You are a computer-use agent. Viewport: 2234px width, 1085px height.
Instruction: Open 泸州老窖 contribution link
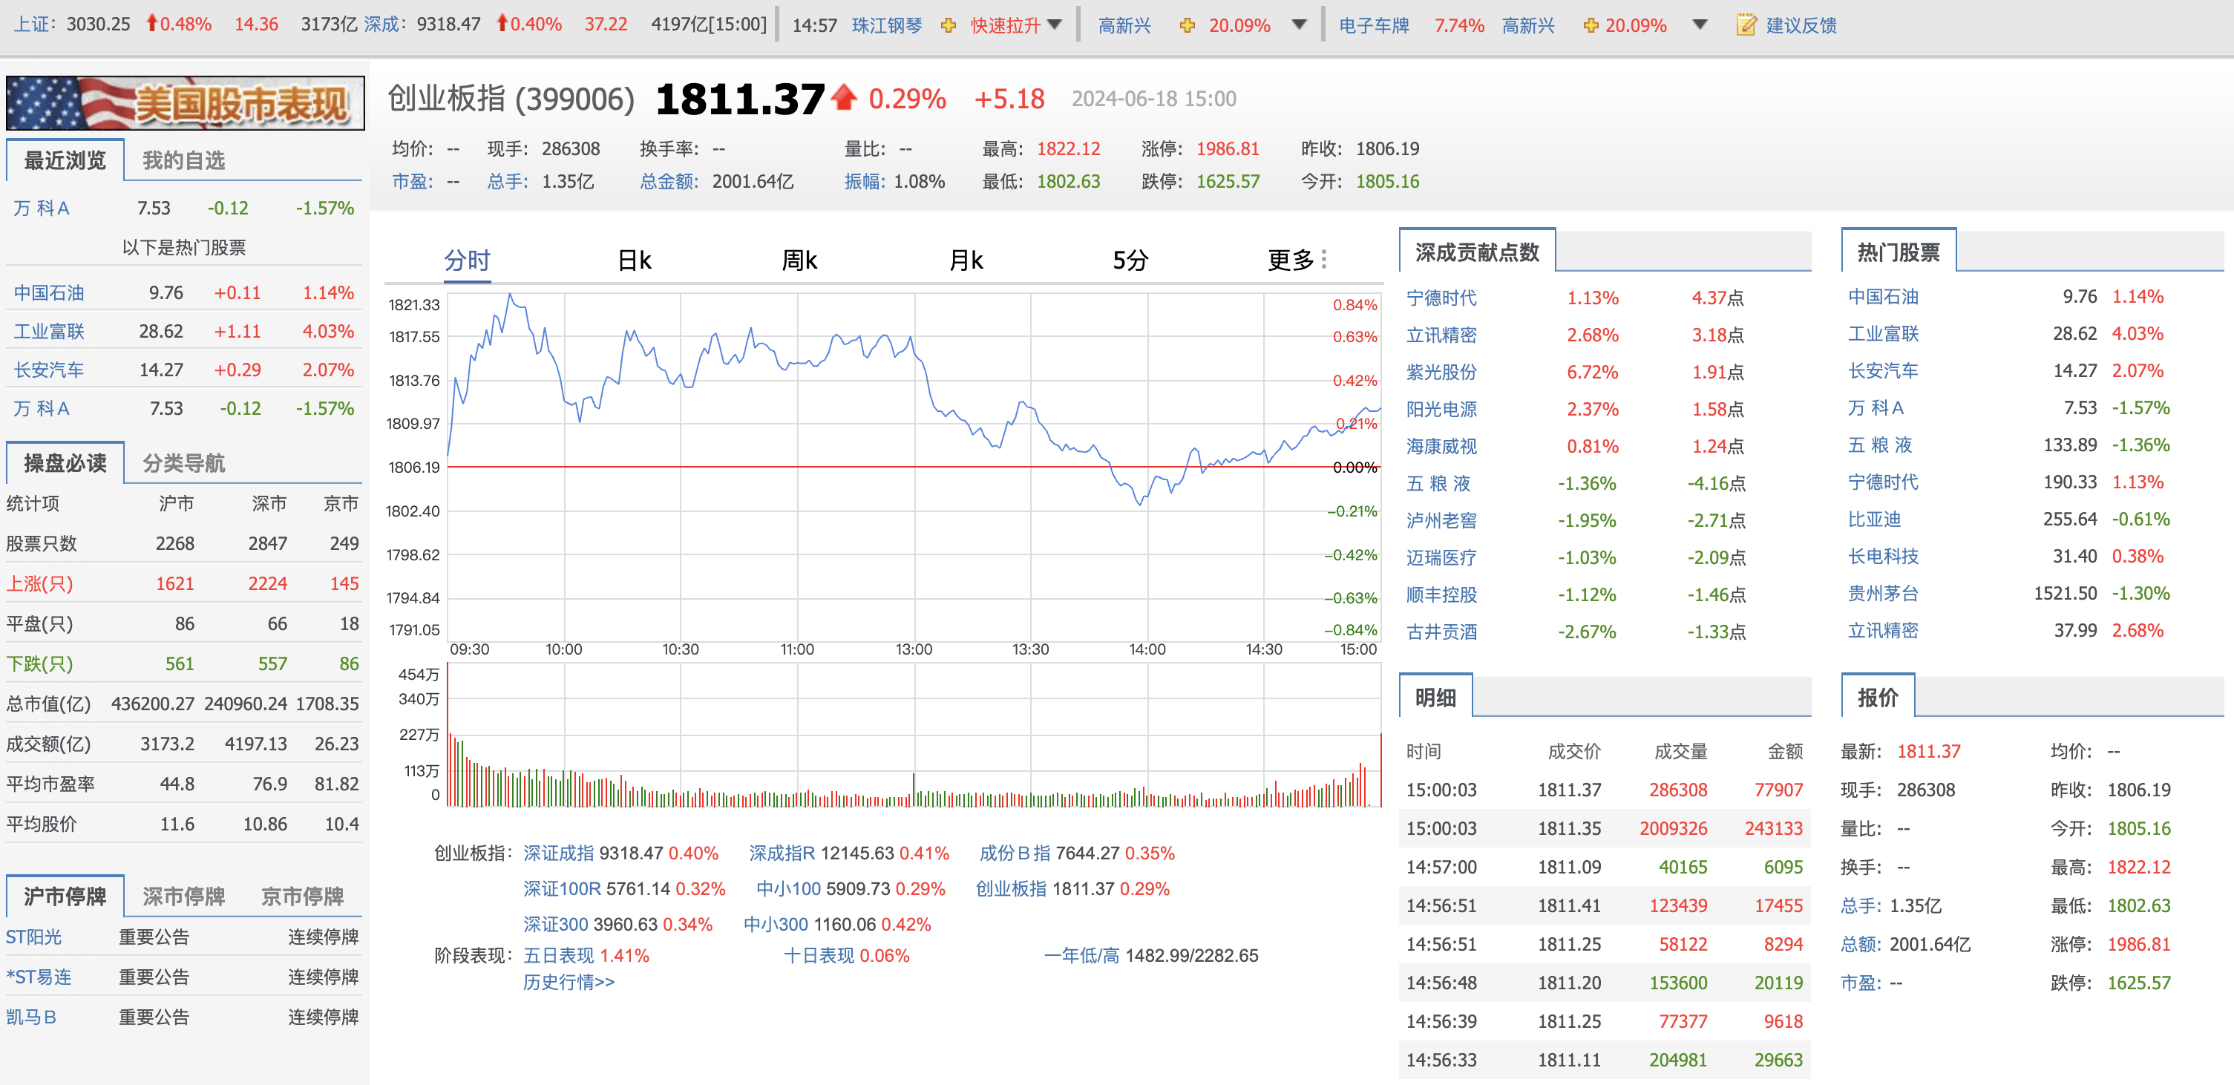[x=1441, y=520]
